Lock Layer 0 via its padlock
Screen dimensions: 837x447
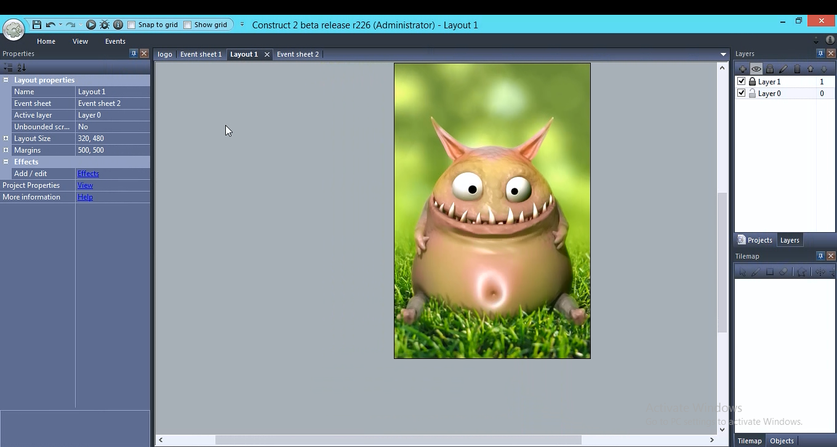pyautogui.click(x=752, y=93)
